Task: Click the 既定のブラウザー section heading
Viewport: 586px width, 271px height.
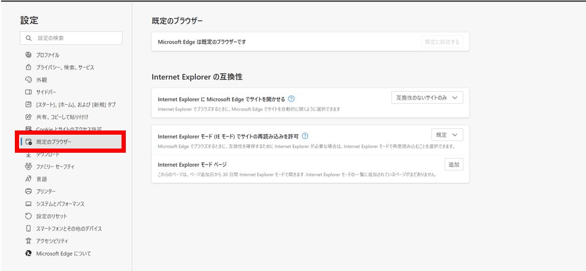Action: tap(177, 21)
